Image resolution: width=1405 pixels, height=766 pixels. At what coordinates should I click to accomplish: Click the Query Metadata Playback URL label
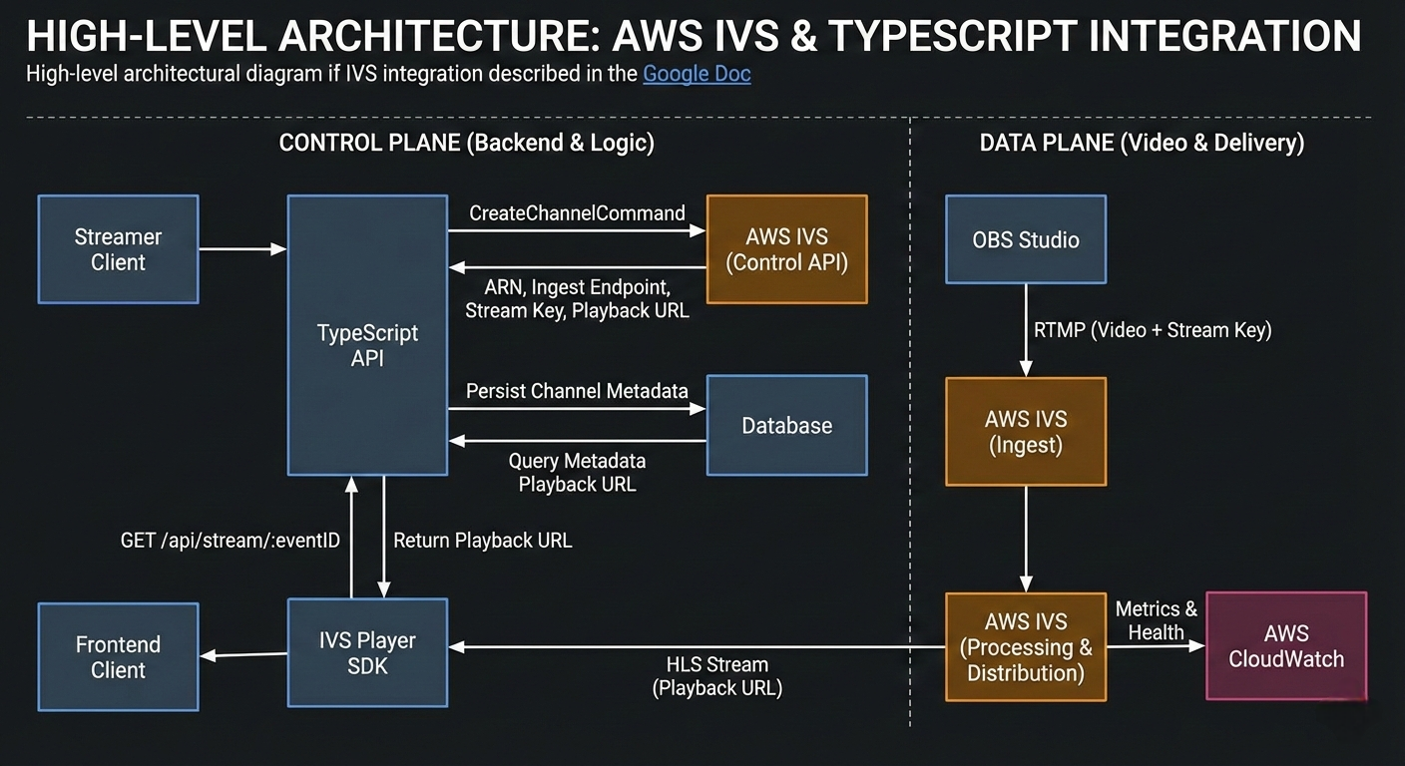pyautogui.click(x=577, y=473)
